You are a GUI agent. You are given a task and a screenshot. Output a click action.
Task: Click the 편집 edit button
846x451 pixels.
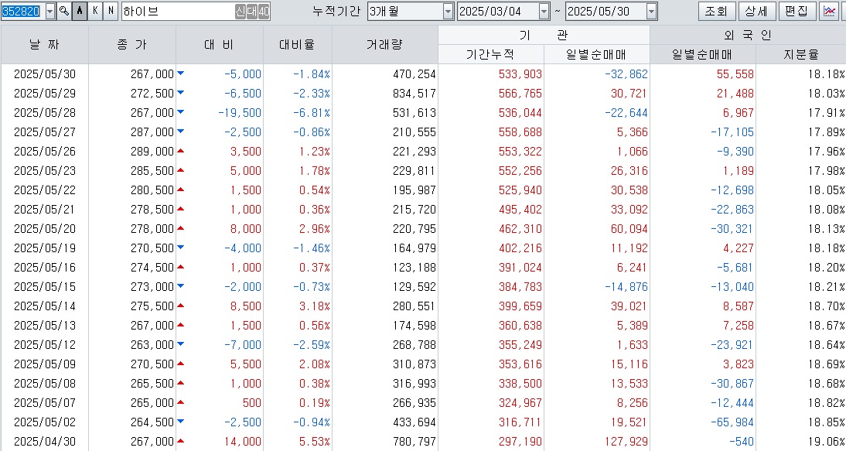[797, 11]
